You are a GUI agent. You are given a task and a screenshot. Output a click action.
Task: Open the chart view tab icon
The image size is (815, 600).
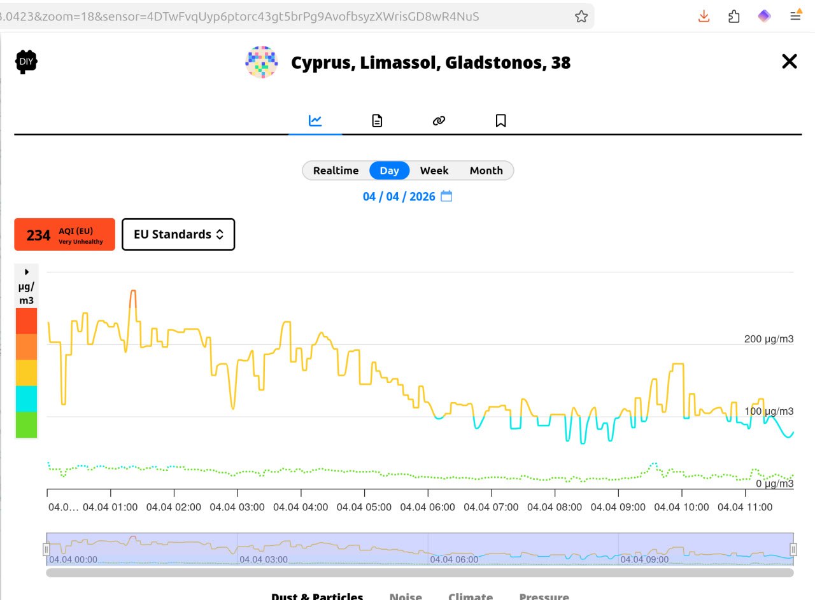[315, 120]
